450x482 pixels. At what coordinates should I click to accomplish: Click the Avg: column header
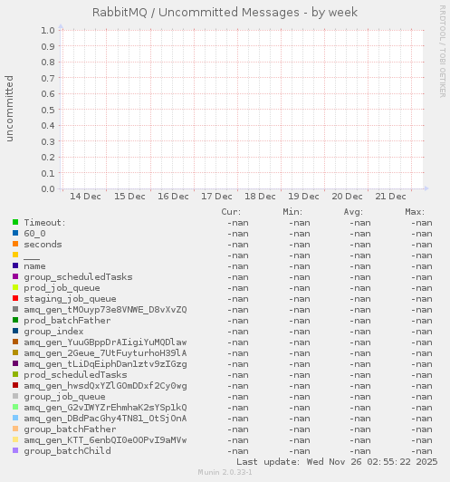(x=353, y=212)
